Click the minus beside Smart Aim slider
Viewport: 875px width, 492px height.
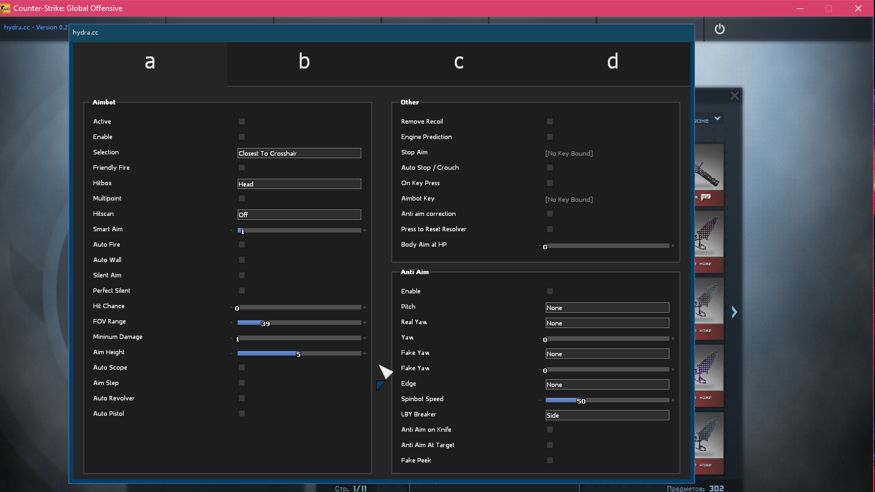pyautogui.click(x=231, y=230)
